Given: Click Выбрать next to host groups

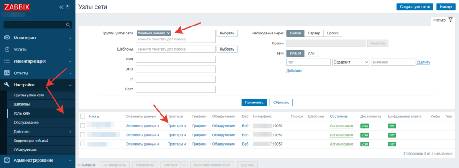Looking at the screenshot, I should tap(227, 33).
